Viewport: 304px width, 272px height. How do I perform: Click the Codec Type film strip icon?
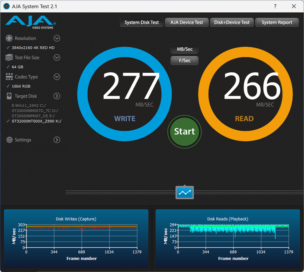pyautogui.click(x=9, y=77)
